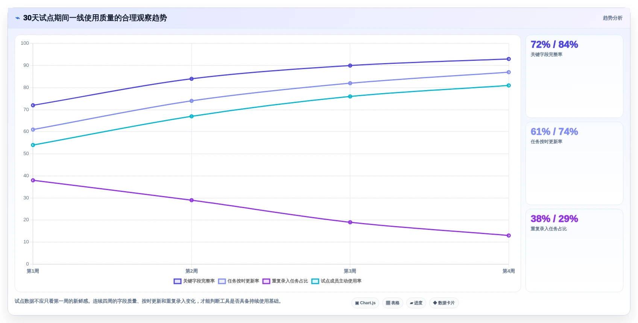This screenshot has height=323, width=638.
Task: Click the 第3周 x-axis label
Action: coord(350,271)
